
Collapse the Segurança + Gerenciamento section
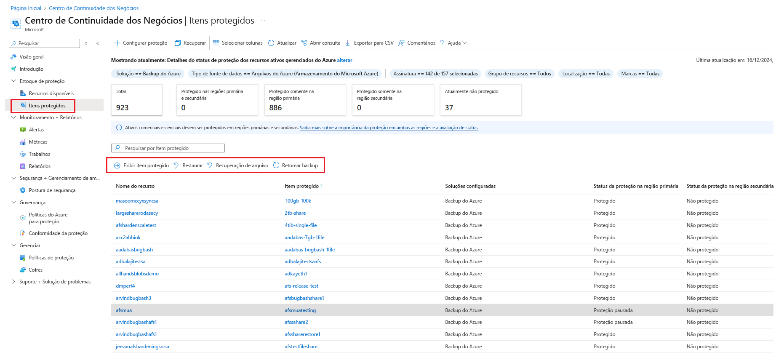pos(13,178)
